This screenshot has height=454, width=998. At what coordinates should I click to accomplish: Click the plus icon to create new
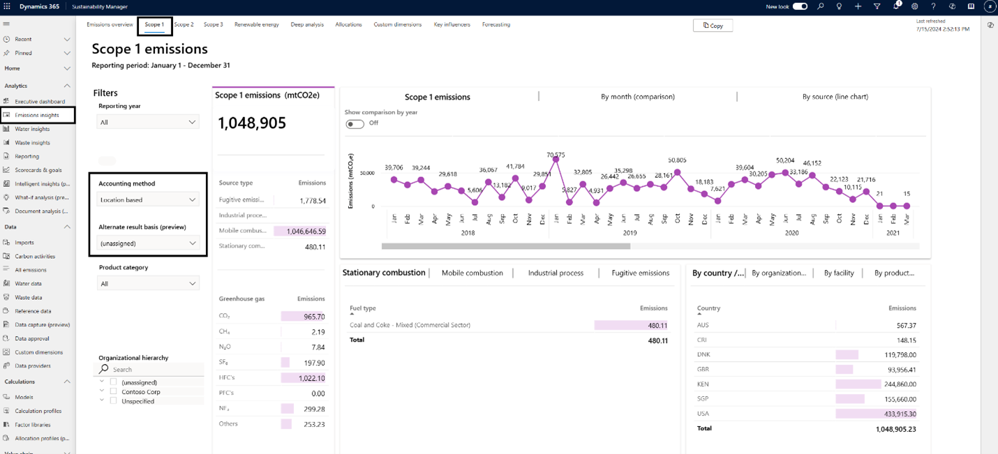(x=858, y=6)
